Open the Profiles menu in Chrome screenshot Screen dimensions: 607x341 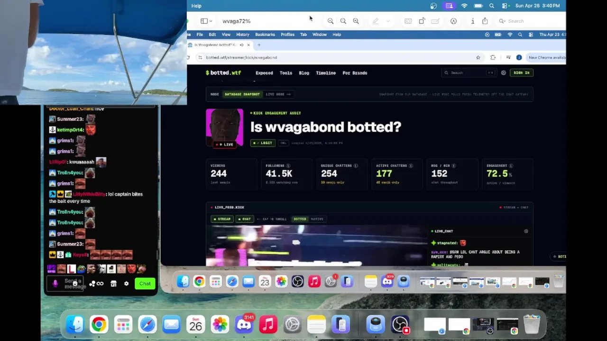287,35
